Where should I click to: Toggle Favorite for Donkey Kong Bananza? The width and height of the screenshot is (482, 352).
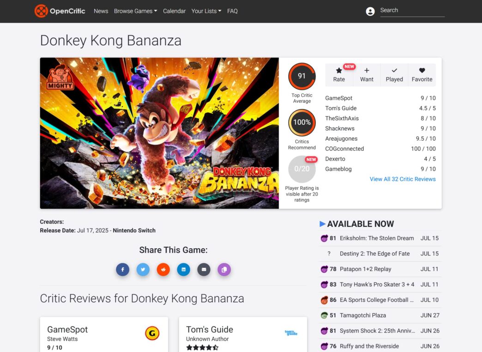422,75
